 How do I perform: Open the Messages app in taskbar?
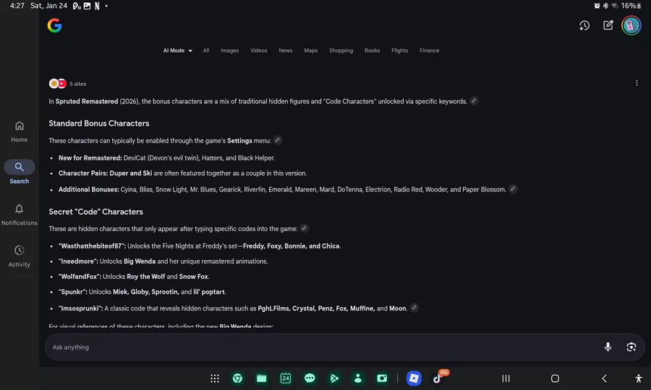point(310,378)
